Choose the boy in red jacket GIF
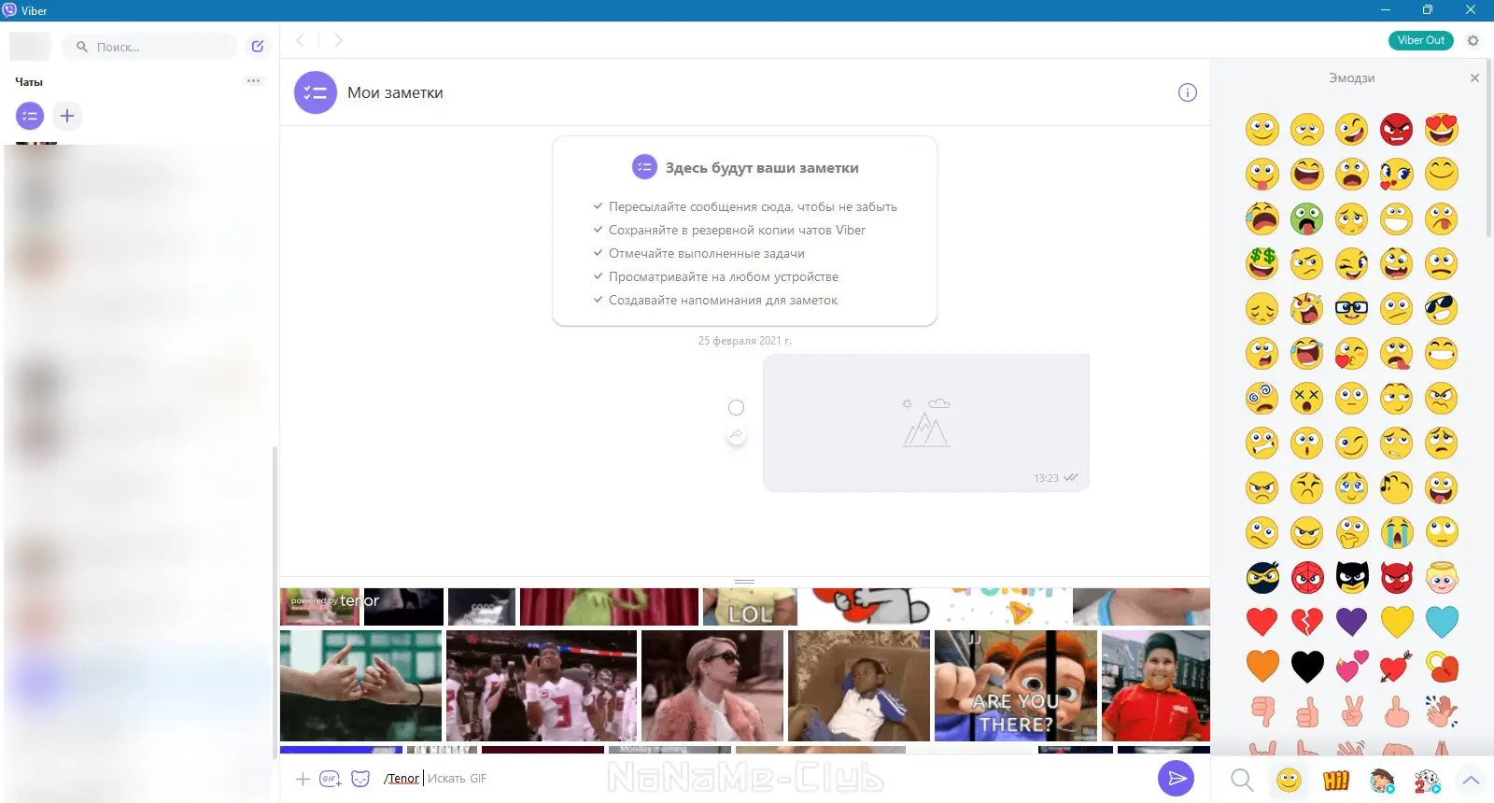This screenshot has width=1494, height=803. 1156,685
